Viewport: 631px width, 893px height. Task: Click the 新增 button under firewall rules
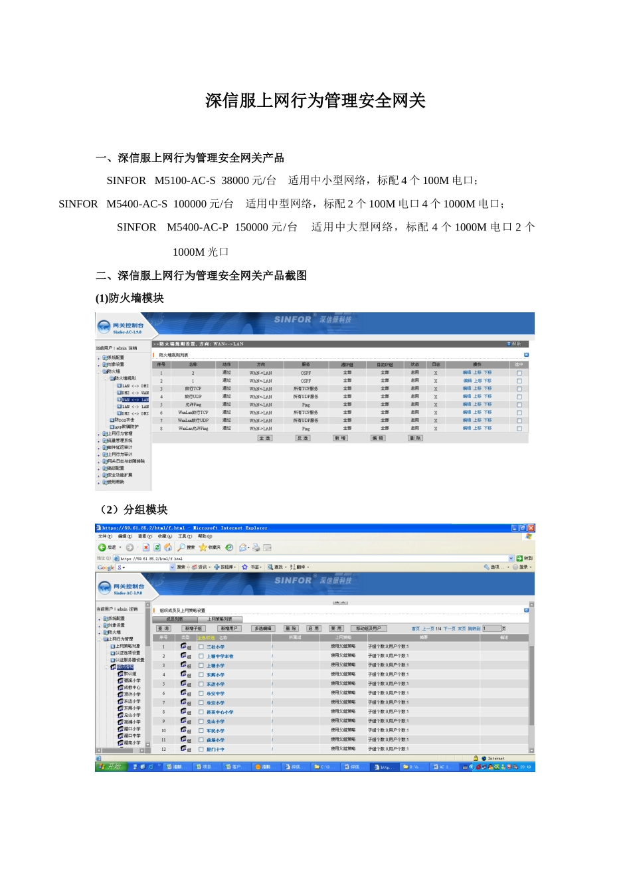point(339,438)
